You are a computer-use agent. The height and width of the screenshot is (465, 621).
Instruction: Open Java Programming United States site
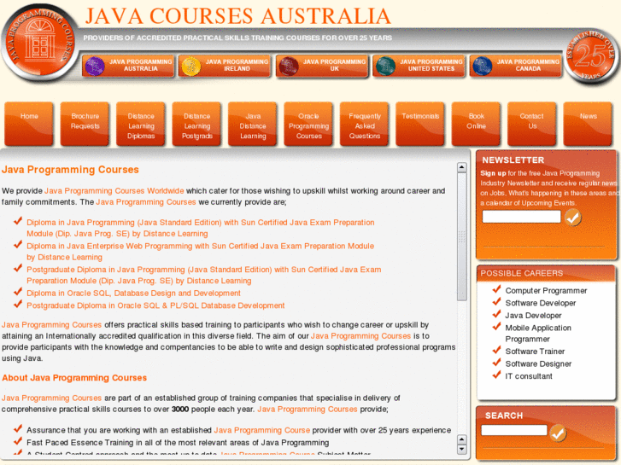point(419,66)
